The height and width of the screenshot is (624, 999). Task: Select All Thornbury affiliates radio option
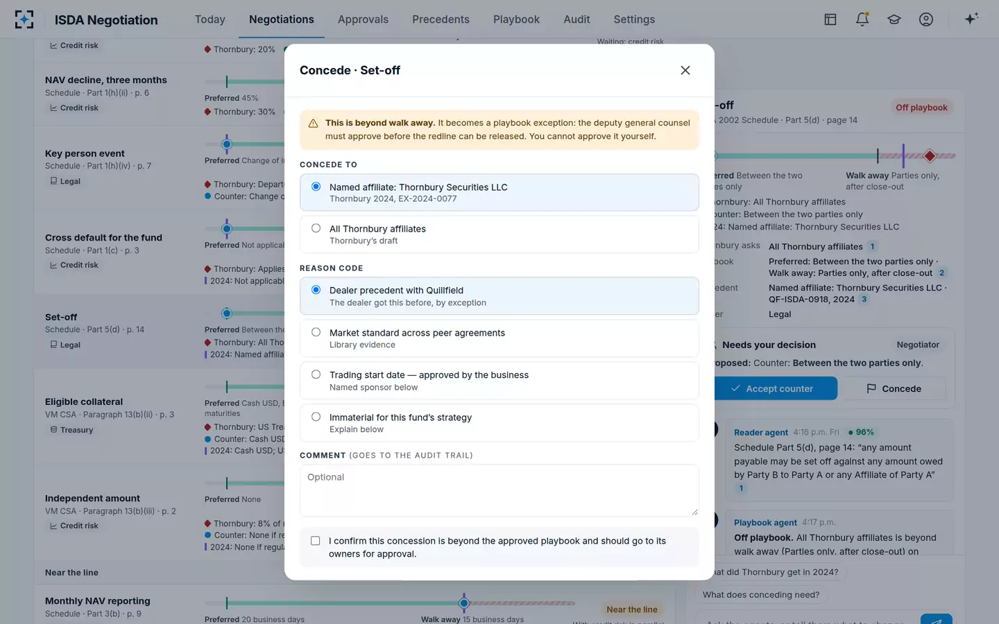coord(499,234)
